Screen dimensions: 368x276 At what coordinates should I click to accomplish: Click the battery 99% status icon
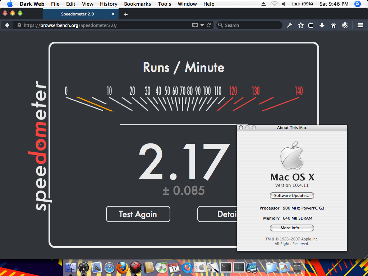pyautogui.click(x=302, y=4)
